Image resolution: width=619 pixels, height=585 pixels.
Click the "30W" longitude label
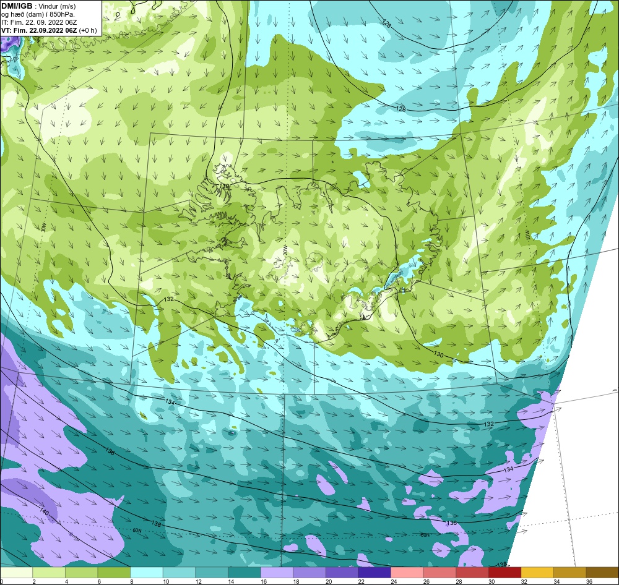click(44, 227)
